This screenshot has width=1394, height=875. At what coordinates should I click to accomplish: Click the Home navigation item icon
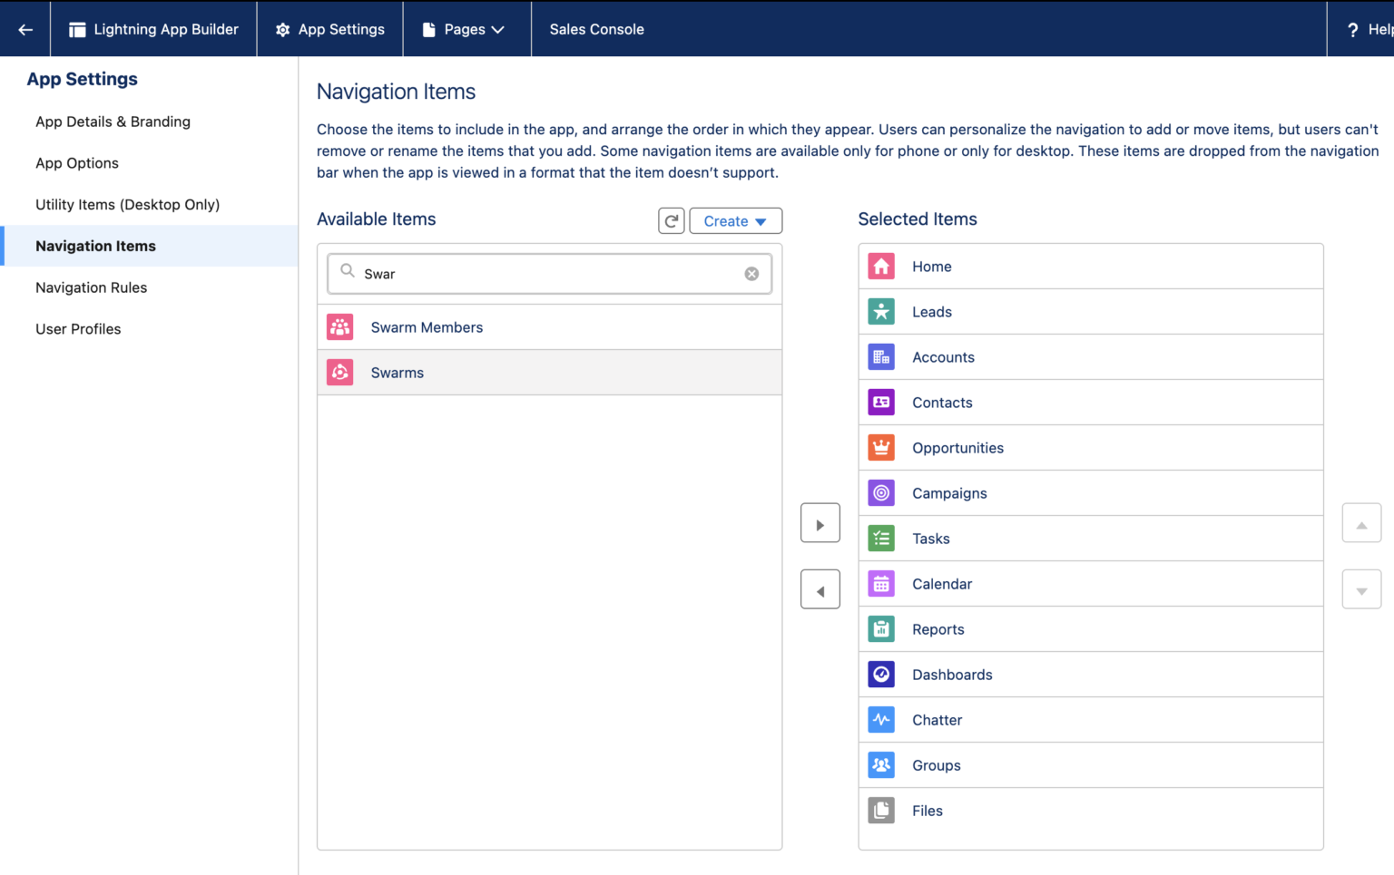[x=880, y=266]
